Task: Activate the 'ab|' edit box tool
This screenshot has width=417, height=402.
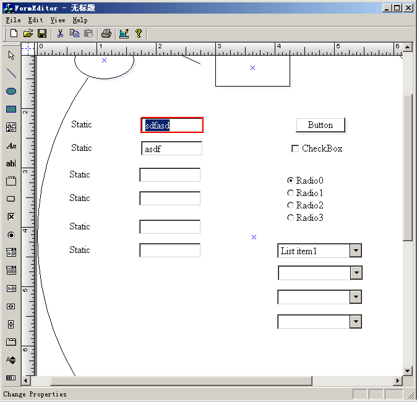Action: [11, 164]
